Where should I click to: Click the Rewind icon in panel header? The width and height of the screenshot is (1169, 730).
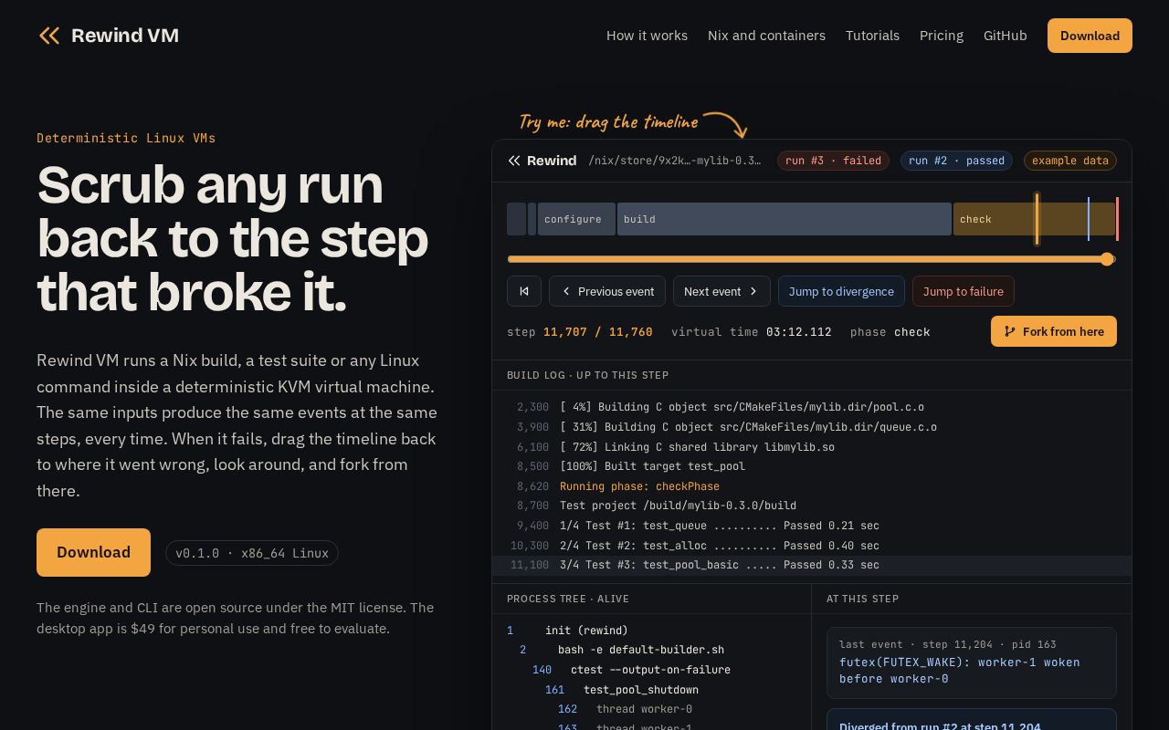click(x=514, y=161)
